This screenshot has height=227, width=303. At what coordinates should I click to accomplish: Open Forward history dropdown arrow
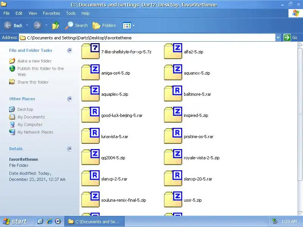46,25
